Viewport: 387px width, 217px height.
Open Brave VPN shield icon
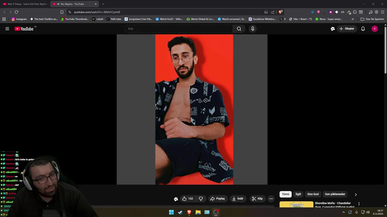pyautogui.click(x=376, y=12)
